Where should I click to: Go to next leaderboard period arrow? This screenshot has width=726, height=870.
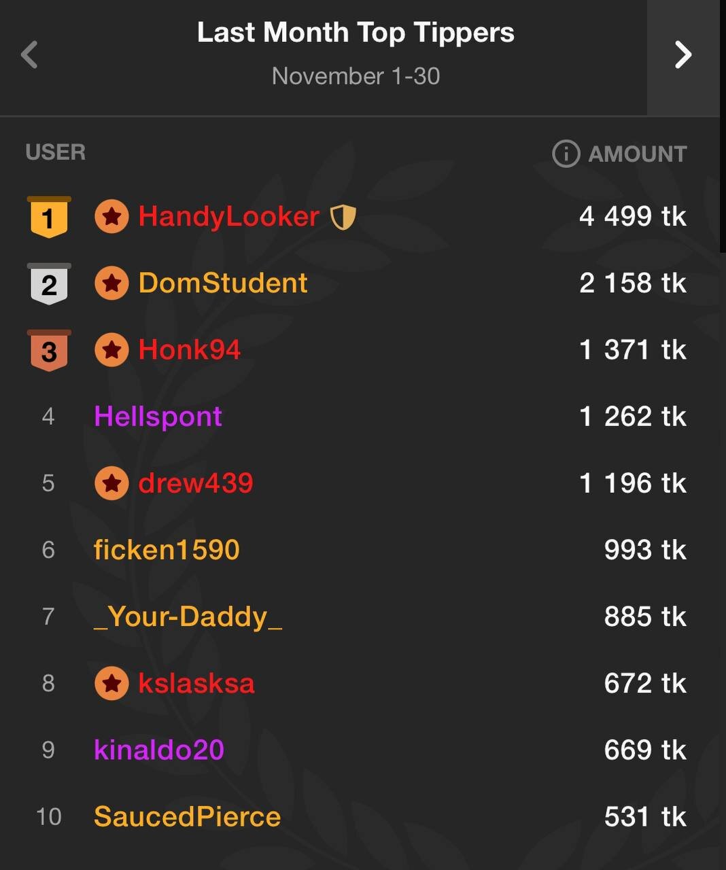(682, 55)
